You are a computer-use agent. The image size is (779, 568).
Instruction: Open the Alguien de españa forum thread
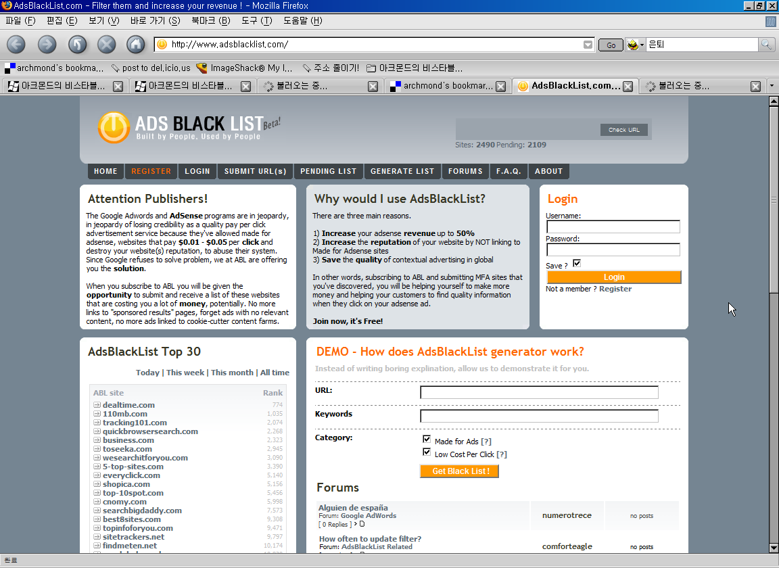click(x=353, y=507)
